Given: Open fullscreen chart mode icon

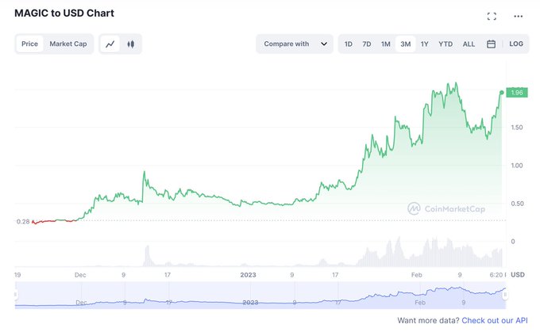Looking at the screenshot, I should [x=492, y=16].
